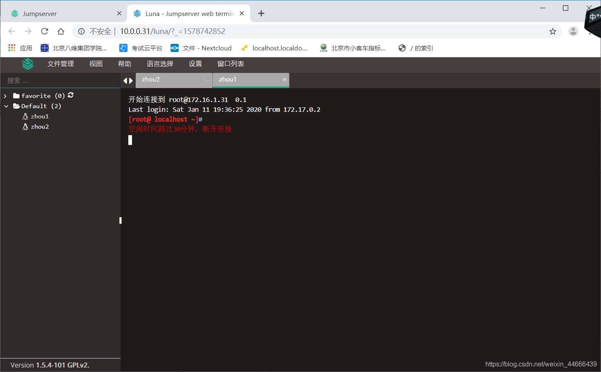Open the 设置 menu

pos(196,64)
